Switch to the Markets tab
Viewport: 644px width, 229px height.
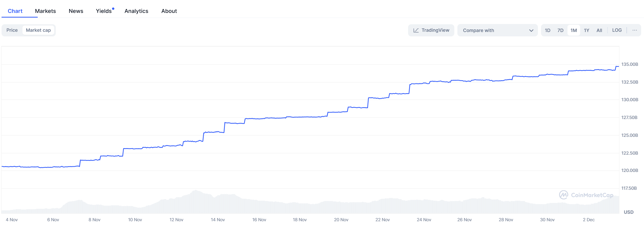point(45,11)
